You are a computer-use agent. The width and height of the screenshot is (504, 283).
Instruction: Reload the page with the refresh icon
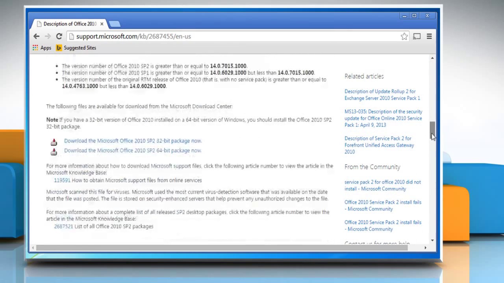point(59,36)
